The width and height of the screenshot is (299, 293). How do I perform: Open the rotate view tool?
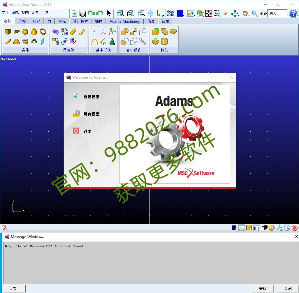[x=235, y=13]
